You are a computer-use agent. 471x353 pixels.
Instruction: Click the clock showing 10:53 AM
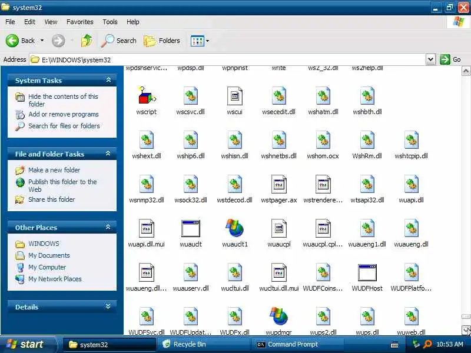point(449,344)
